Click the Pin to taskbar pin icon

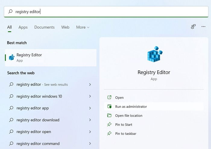(x=109, y=133)
